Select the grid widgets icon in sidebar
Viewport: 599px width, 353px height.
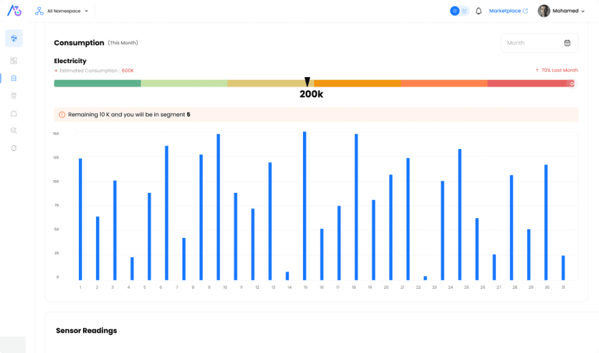[x=14, y=61]
